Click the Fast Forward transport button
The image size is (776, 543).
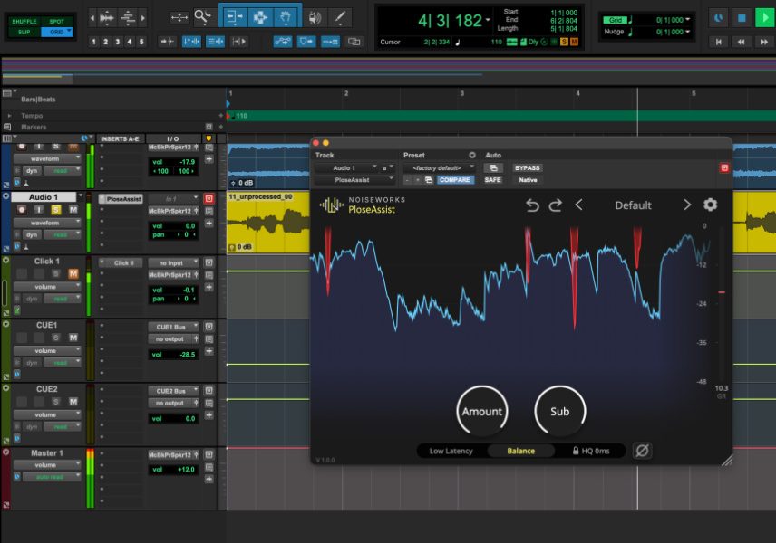click(764, 42)
